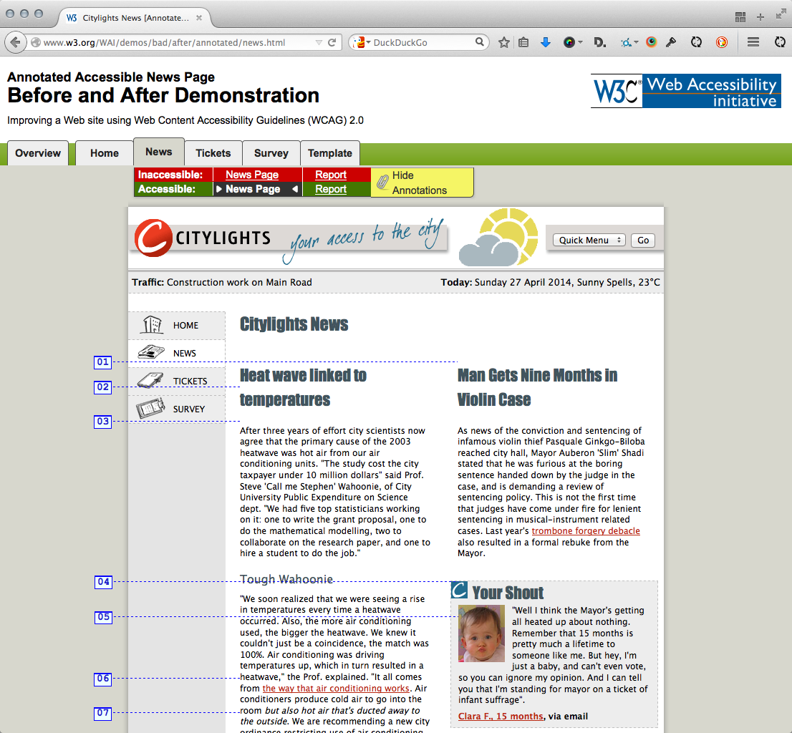Toggle Hide Annotations
Viewport: 792px width, 733px height.
pyautogui.click(x=422, y=182)
